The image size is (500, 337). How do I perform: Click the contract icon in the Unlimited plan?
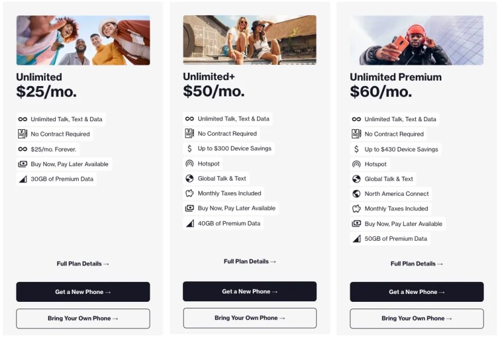[22, 134]
